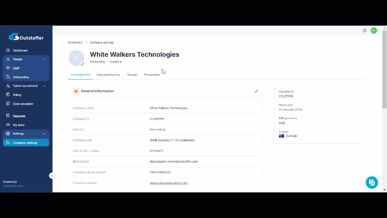The height and width of the screenshot is (218, 387).
Task: Click the Billing sidebar icon
Action: (8, 95)
